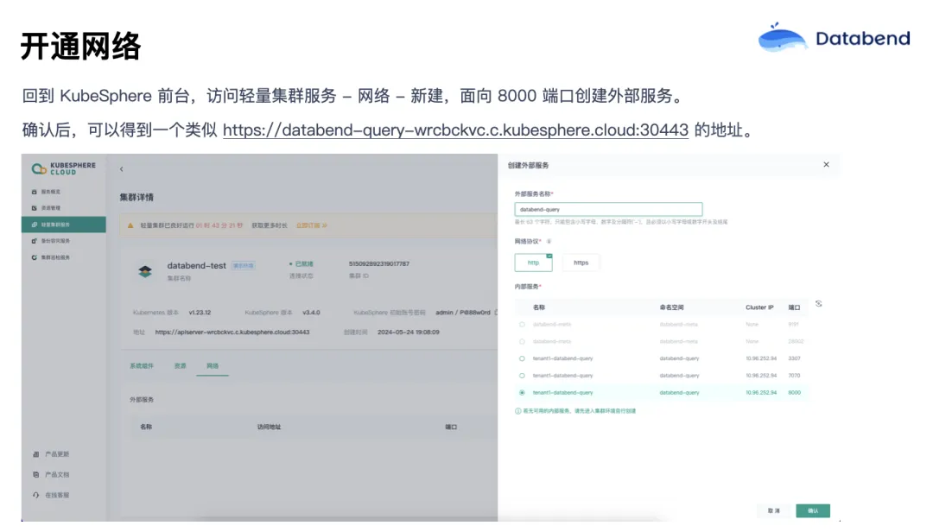Image resolution: width=933 pixels, height=532 pixels.
Task: Select the radio for tenant1-databend-query port 3307
Action: [x=522, y=358]
